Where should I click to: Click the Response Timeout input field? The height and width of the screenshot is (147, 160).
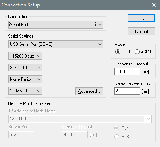pyautogui.click(x=127, y=71)
